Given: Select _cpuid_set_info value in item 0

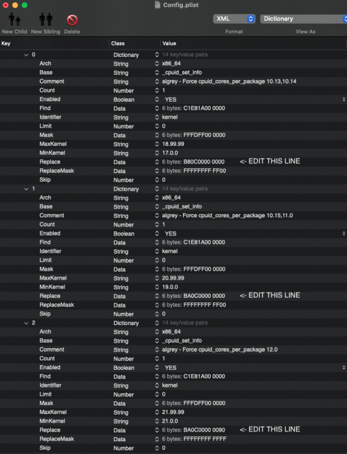Looking at the screenshot, I should tap(182, 73).
